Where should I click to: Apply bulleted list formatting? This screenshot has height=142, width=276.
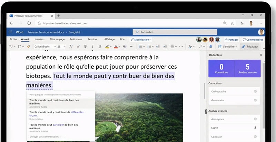tap(140, 47)
